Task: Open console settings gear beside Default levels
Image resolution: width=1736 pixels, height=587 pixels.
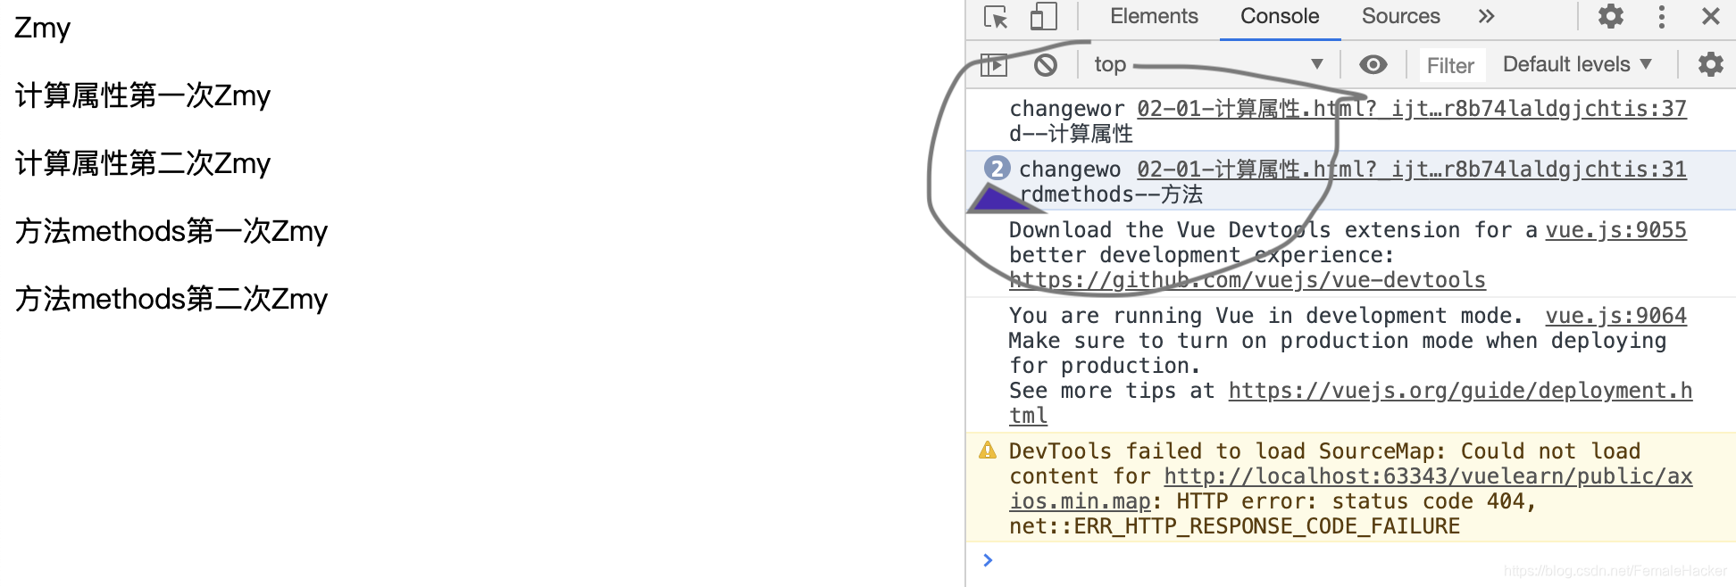Action: (1710, 64)
